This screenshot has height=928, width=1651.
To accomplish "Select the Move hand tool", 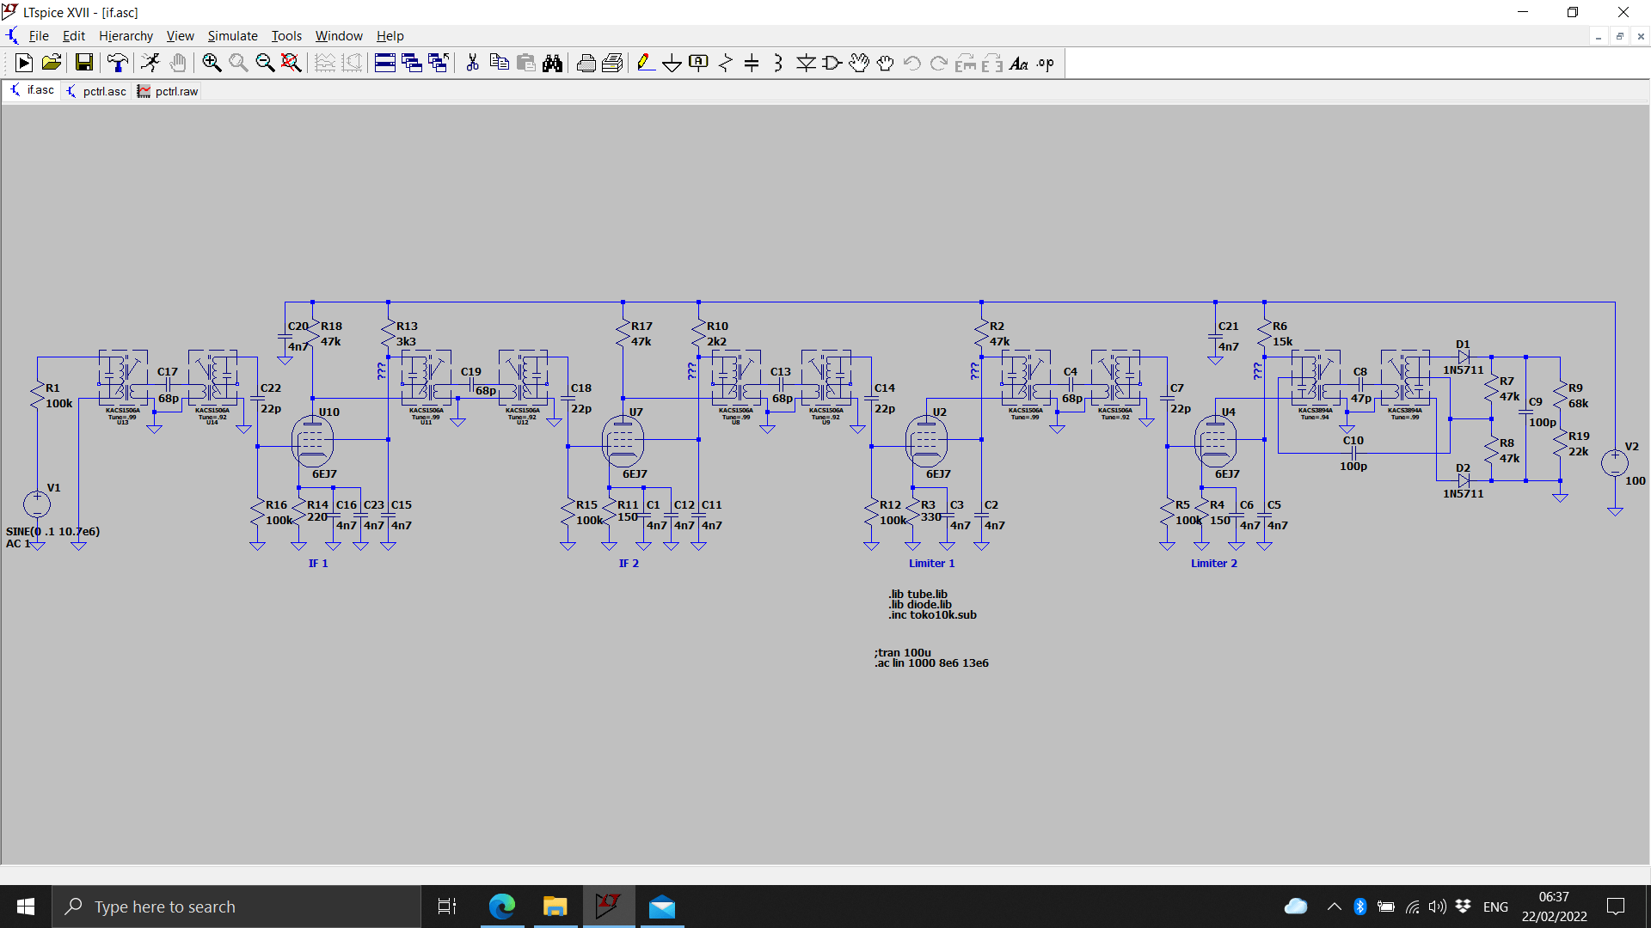I will point(859,63).
